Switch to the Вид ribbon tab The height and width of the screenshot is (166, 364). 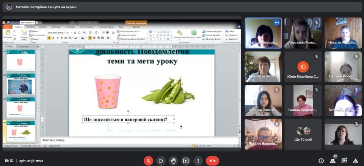[121, 27]
